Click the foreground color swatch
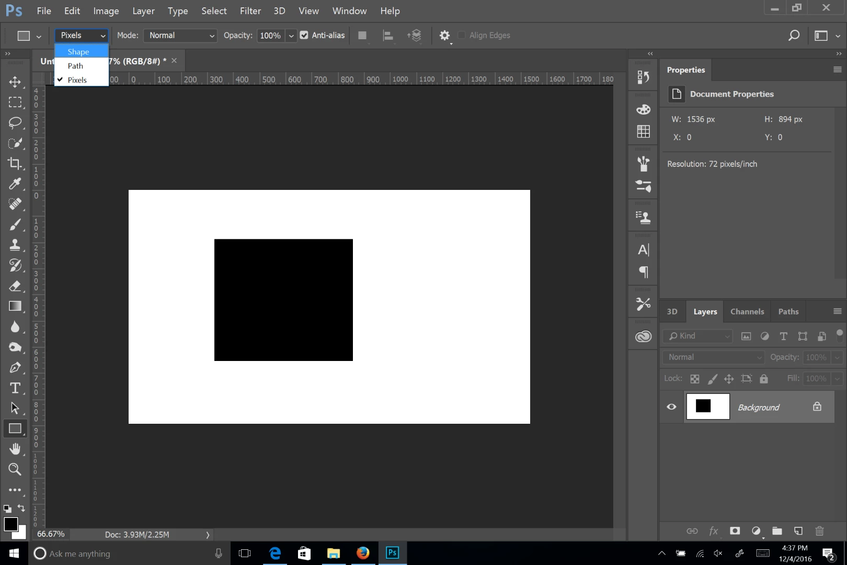 (x=10, y=524)
